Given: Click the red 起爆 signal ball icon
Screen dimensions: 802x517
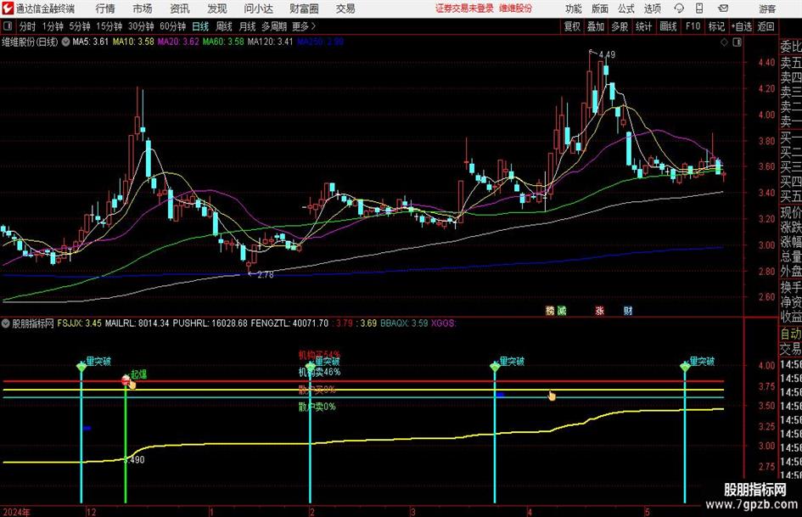Looking at the screenshot, I should [126, 379].
